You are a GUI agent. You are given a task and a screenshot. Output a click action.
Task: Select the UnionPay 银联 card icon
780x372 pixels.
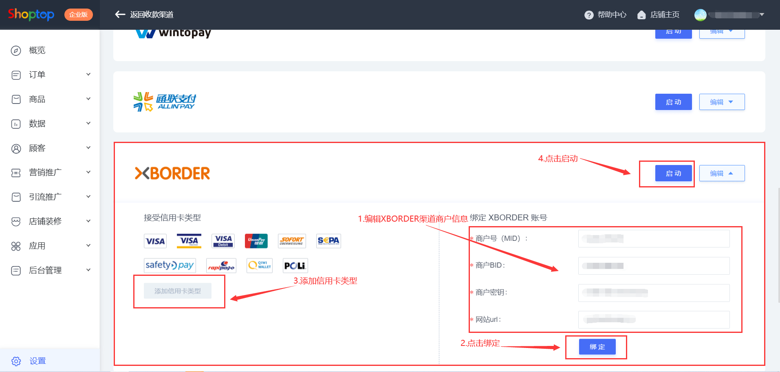tap(256, 241)
